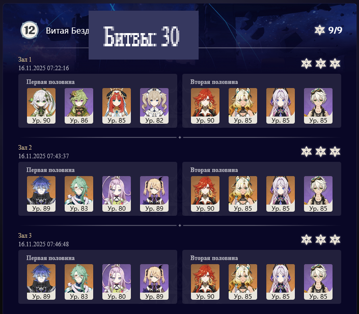
Task: Open level 90 red-haired character in Зал 1 second half
Action: tap(205, 106)
